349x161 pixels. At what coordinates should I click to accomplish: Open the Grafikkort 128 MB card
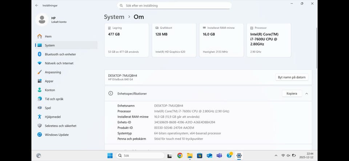tap(174, 40)
